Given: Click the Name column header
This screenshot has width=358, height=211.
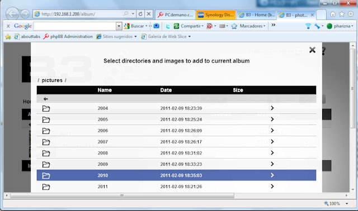Looking at the screenshot, I should [x=105, y=90].
